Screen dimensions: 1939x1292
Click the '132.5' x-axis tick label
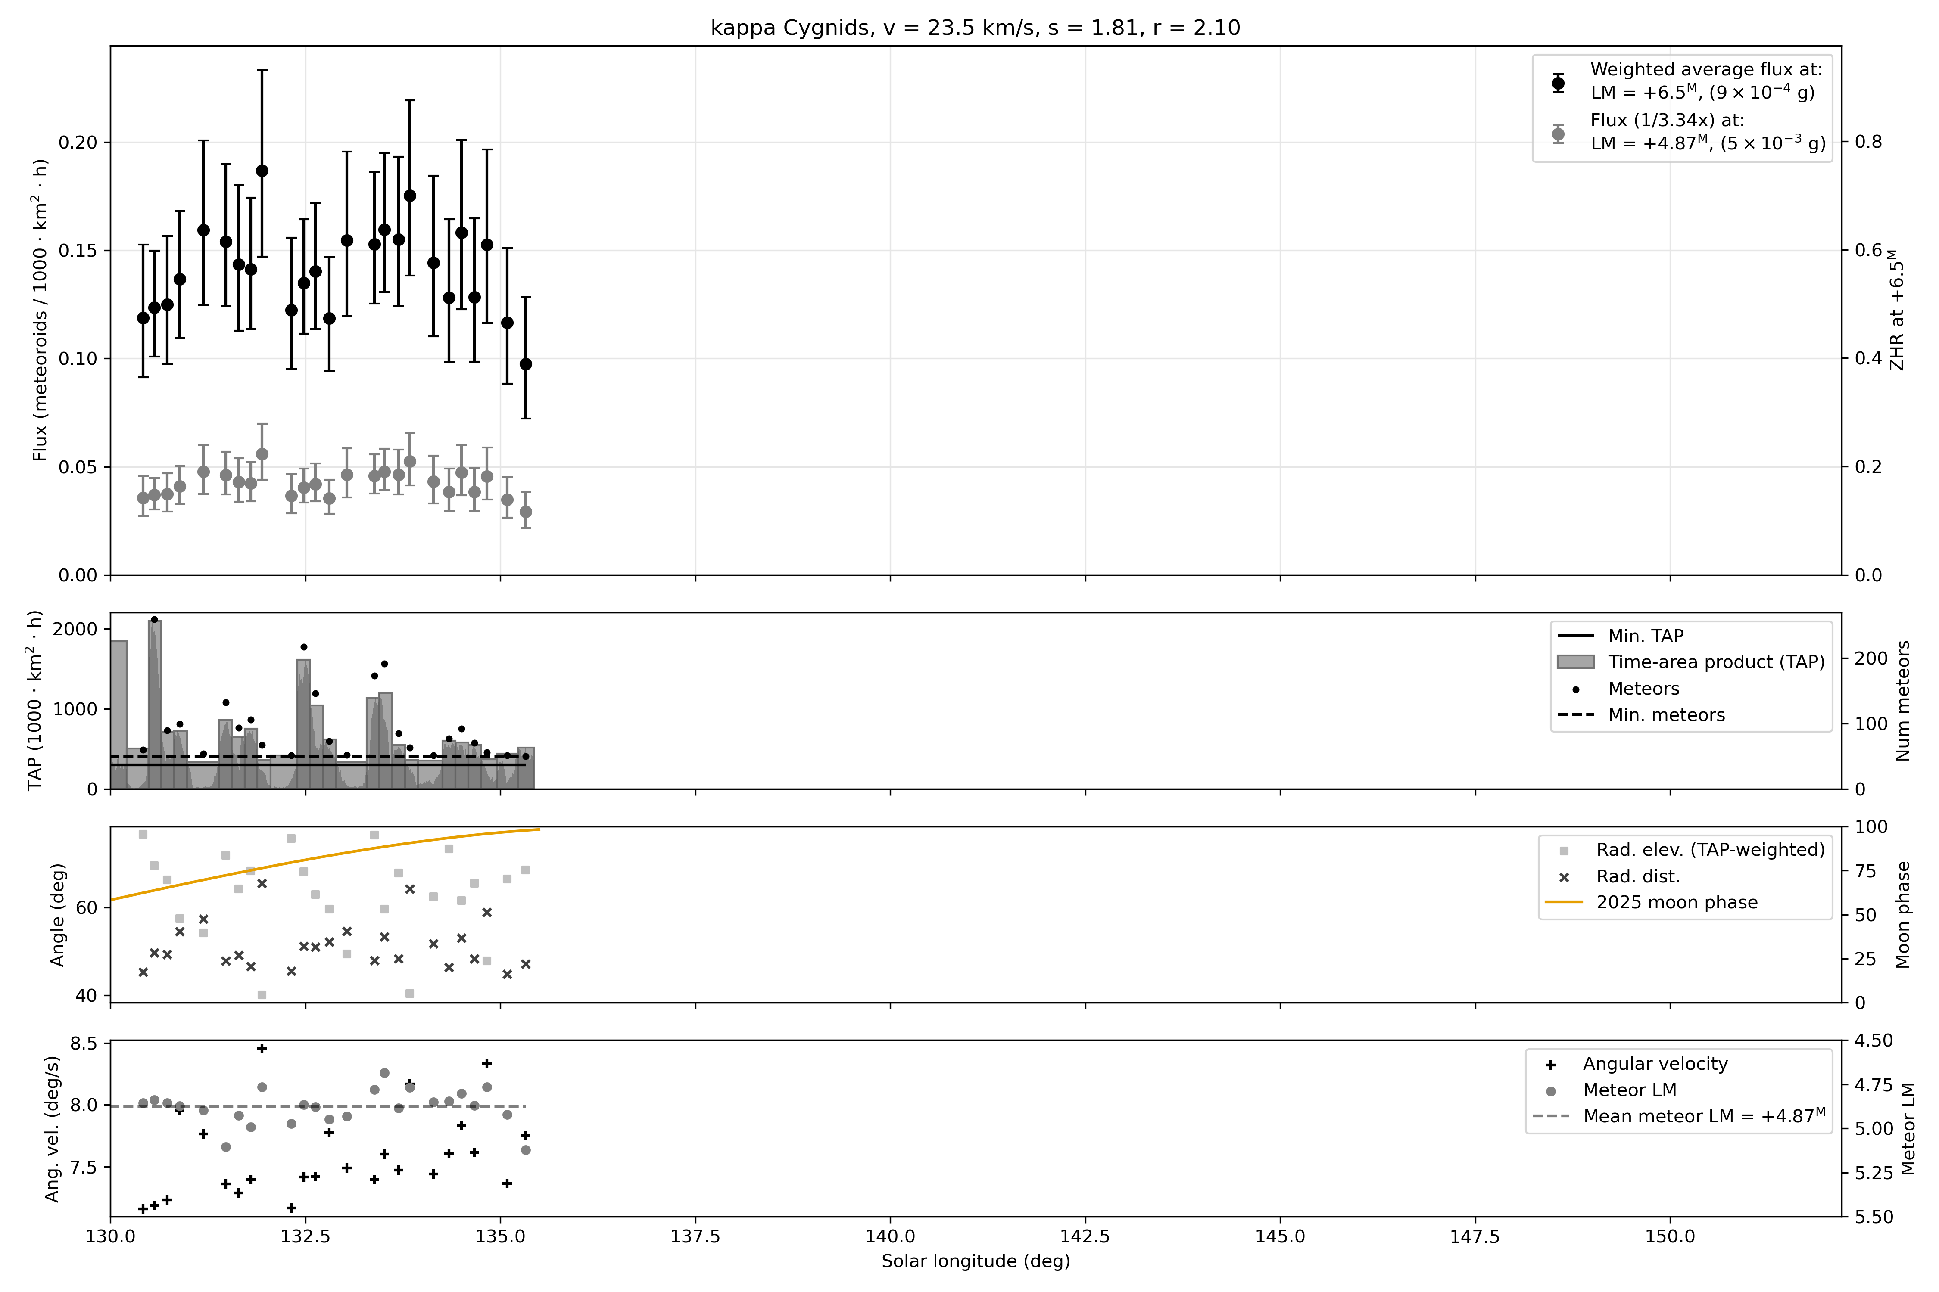(306, 1237)
